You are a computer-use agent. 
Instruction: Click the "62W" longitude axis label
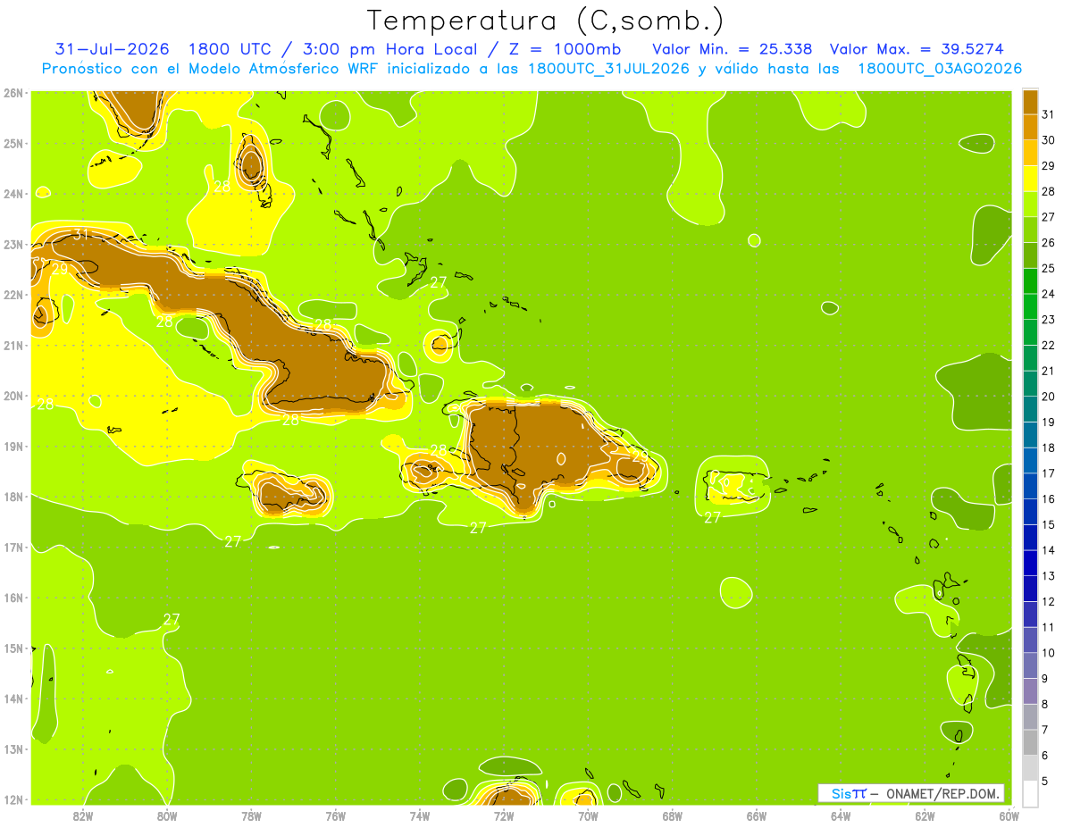click(x=925, y=815)
